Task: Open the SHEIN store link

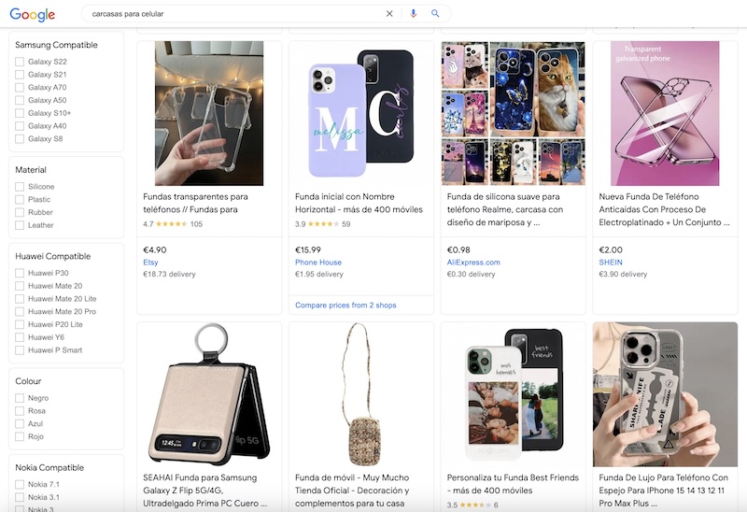Action: pos(611,263)
